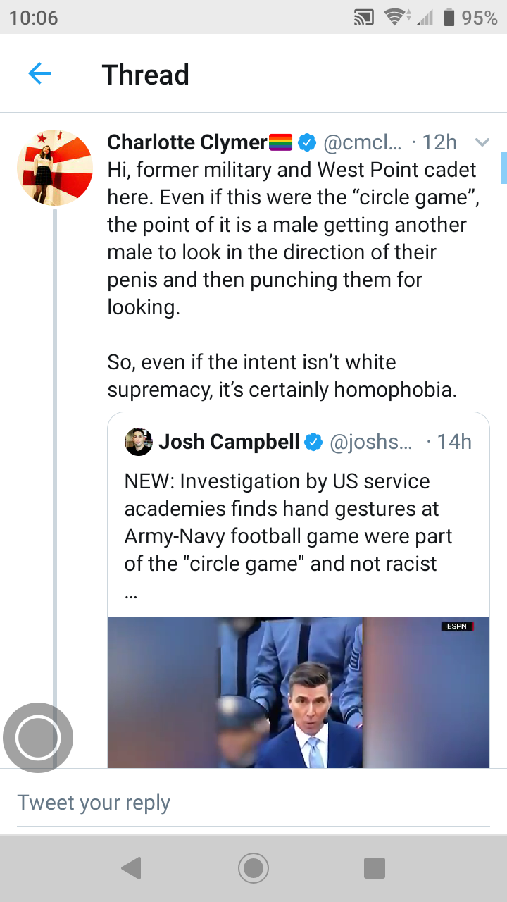Tap Charlotte Clymer's display name

187,142
